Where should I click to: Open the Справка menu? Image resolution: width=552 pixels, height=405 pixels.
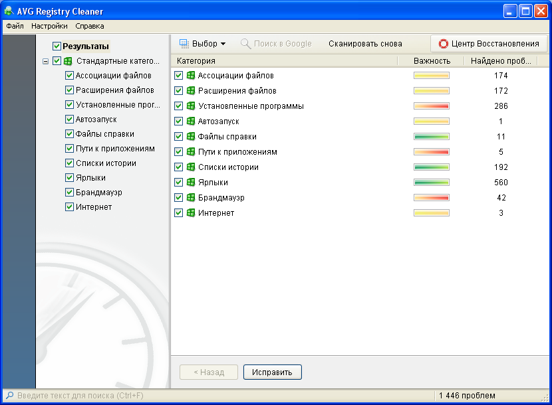89,26
